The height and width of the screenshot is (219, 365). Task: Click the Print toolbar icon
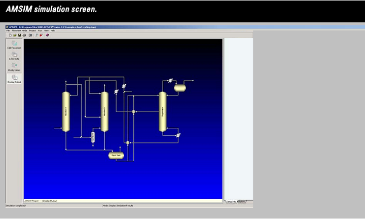click(x=24, y=35)
